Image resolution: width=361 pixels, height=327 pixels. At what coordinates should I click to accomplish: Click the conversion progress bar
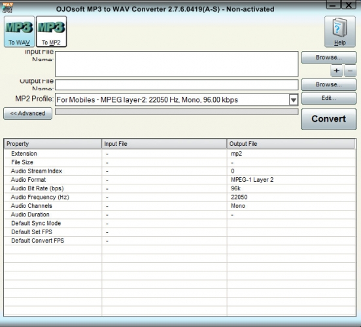click(x=177, y=112)
